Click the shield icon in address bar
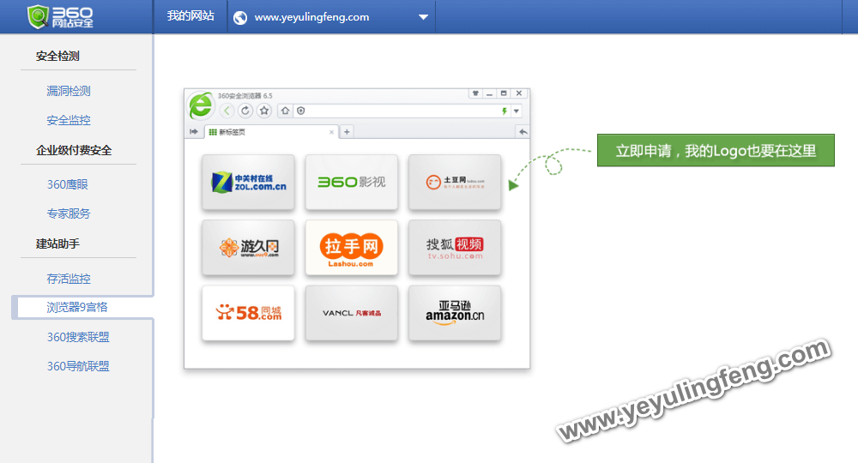The image size is (858, 463). [301, 111]
